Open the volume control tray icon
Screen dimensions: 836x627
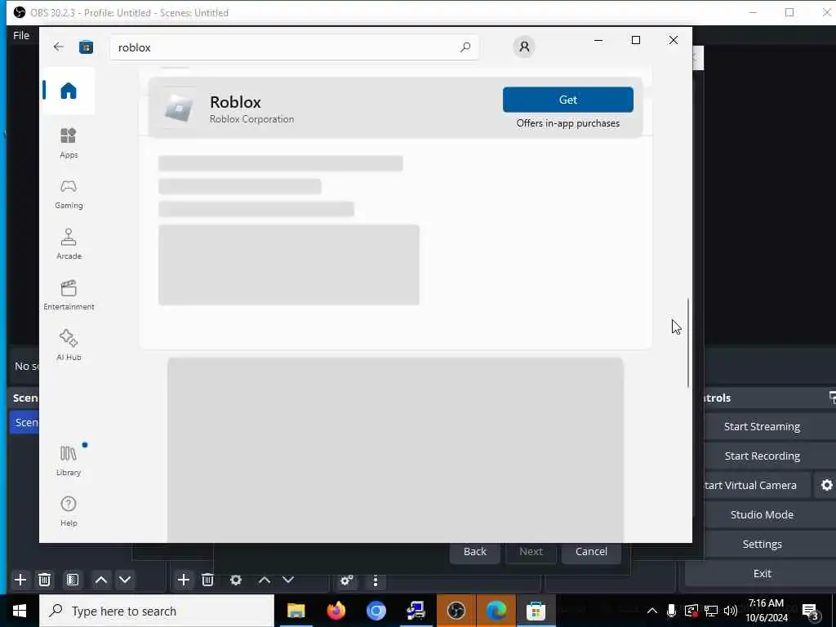tap(731, 611)
